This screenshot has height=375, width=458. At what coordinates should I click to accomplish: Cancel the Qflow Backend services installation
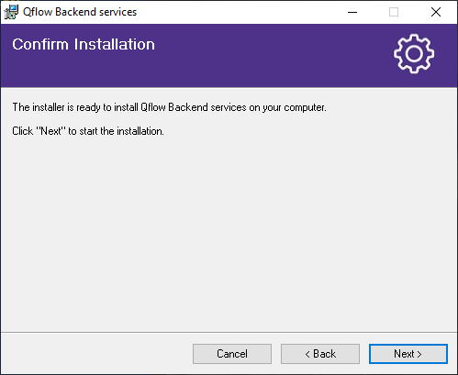(x=232, y=354)
